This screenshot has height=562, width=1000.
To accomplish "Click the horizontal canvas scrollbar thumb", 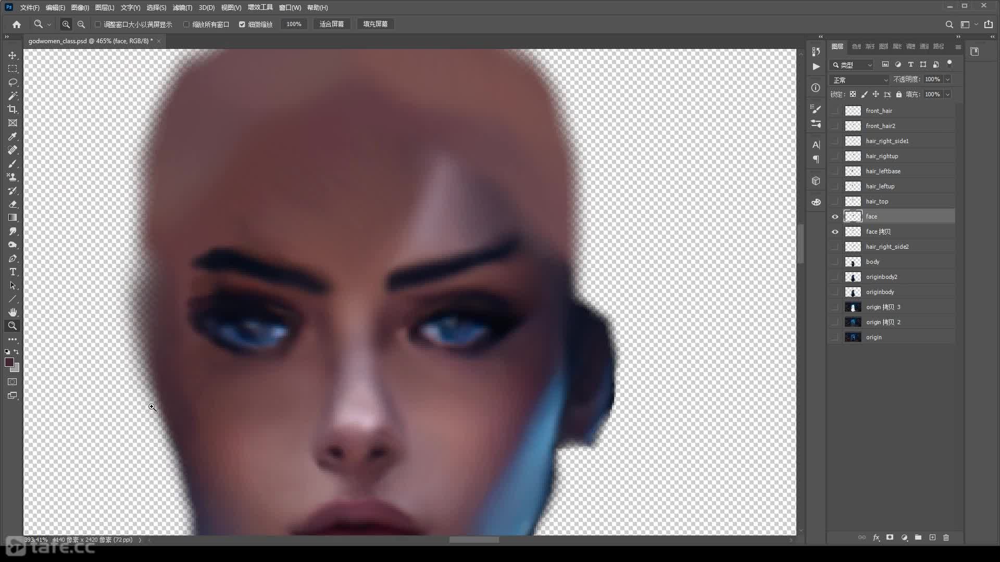I will 474,540.
